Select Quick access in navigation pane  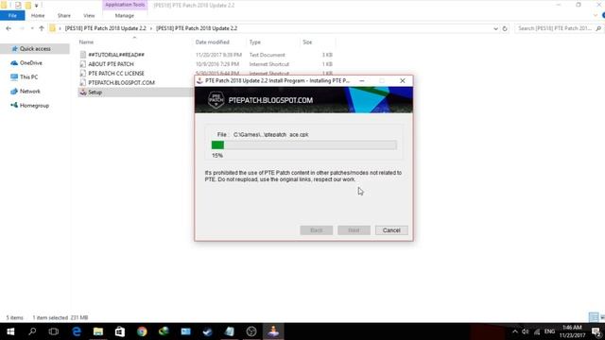coord(35,48)
